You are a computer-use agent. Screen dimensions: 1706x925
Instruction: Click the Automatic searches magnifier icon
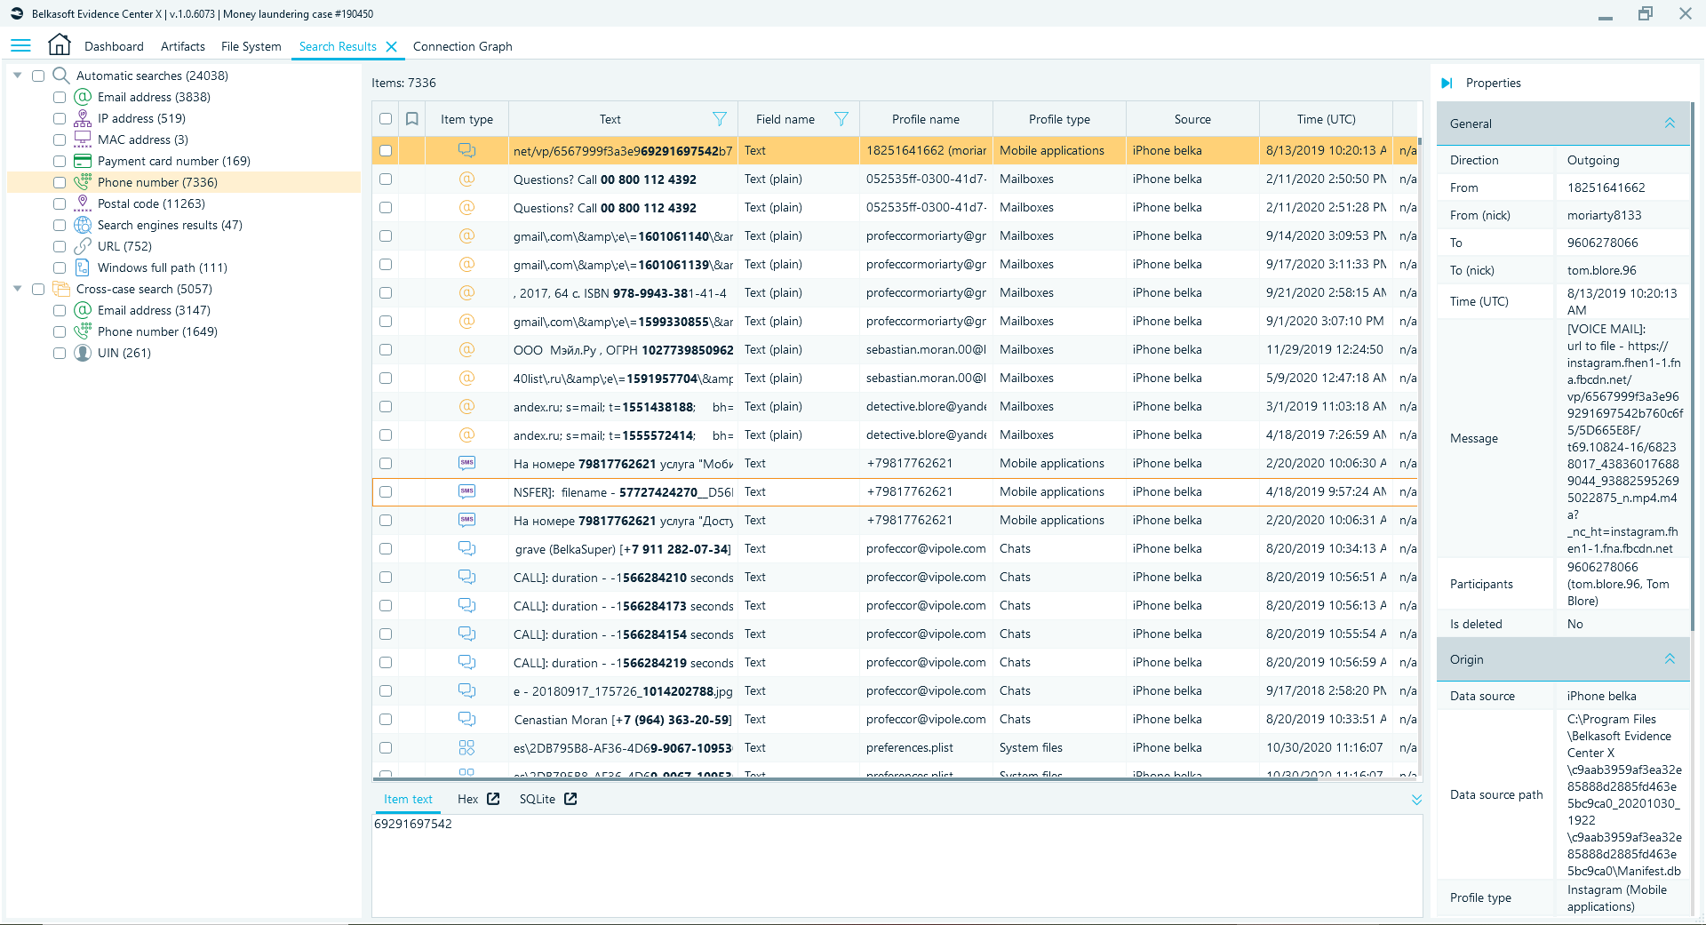click(61, 76)
